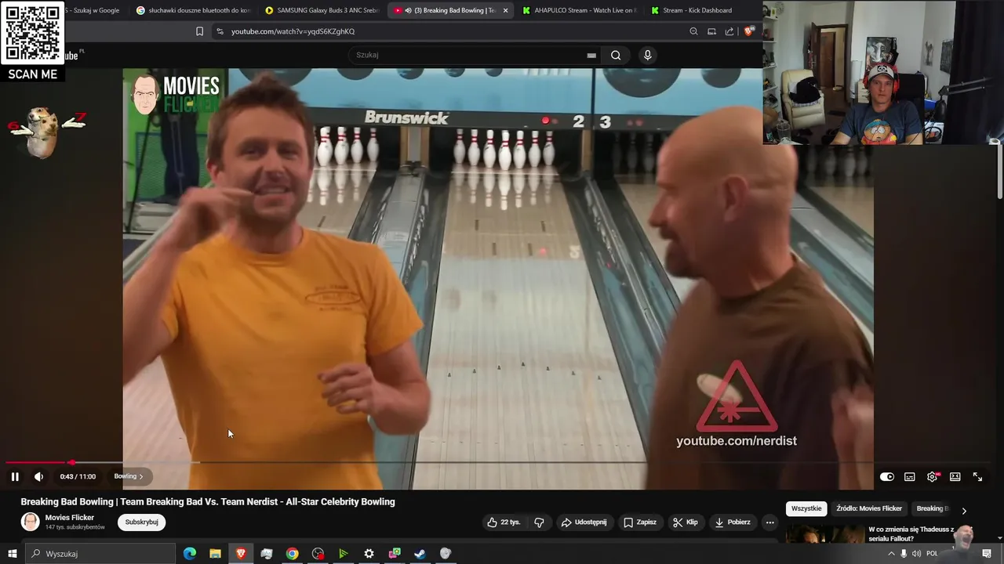The image size is (1004, 564).
Task: Open the system volume tray icon
Action: (x=916, y=554)
